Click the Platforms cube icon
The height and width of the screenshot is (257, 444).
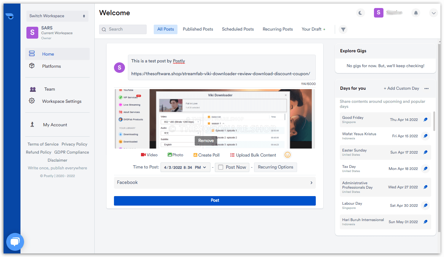coord(32,66)
